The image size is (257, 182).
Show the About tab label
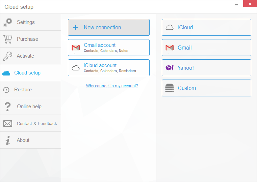23,140
